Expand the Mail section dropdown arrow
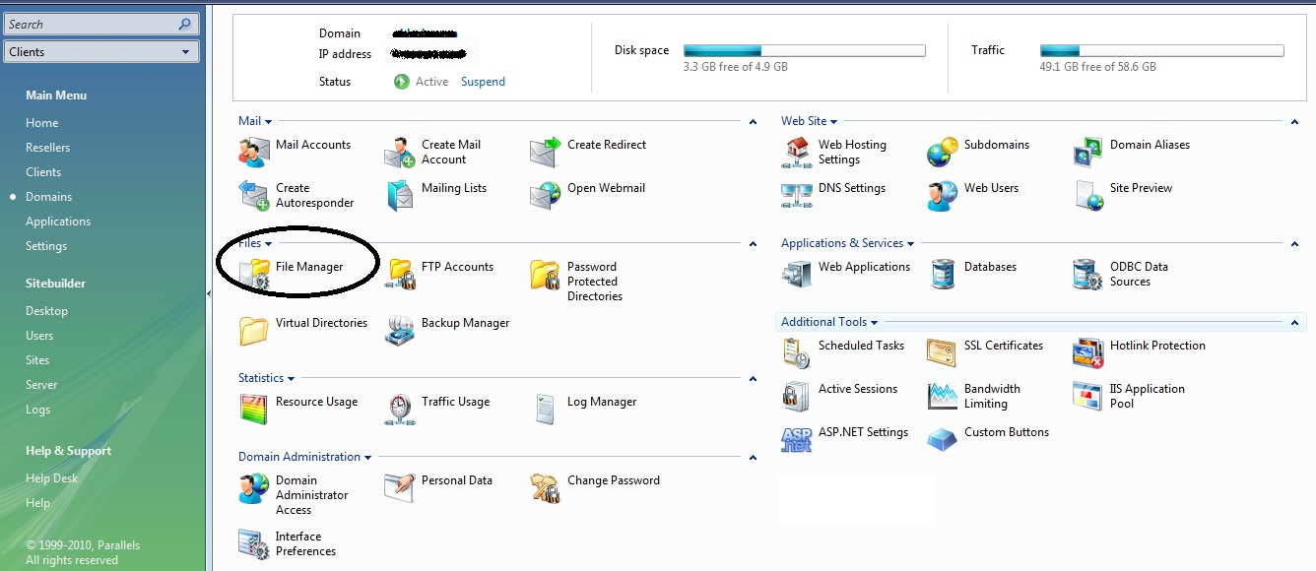1316x571 pixels. [268, 122]
